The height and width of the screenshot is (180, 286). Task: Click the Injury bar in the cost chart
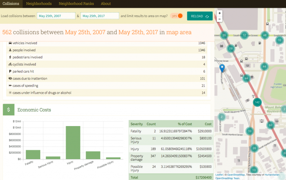pyautogui.click(x=73, y=142)
